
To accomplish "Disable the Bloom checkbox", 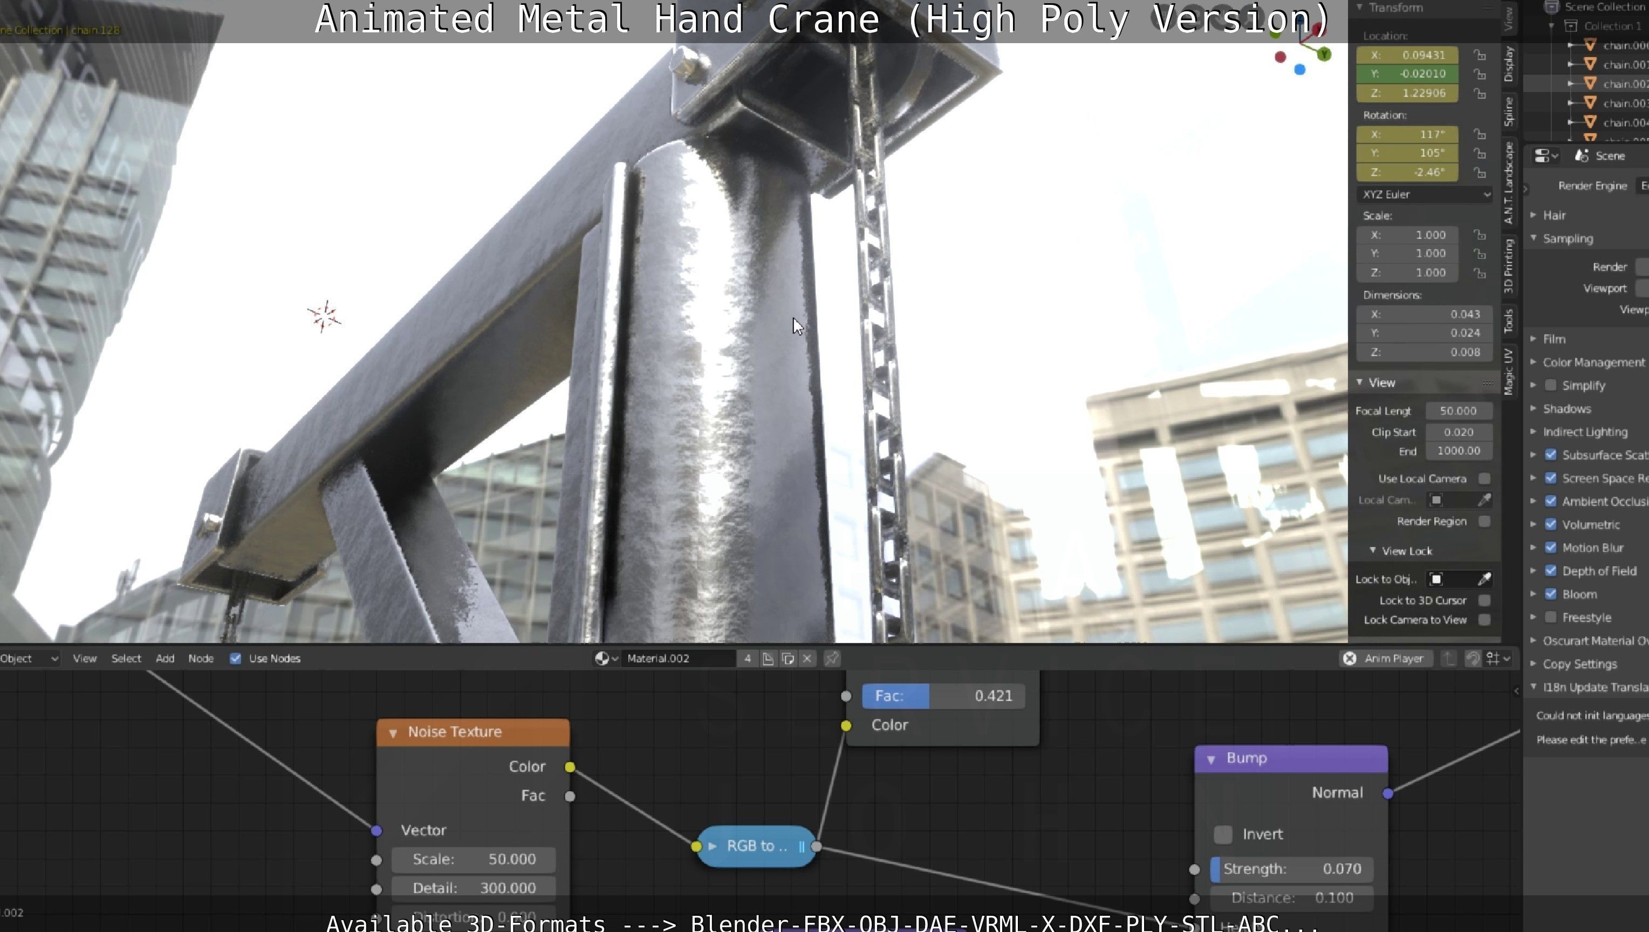I will (x=1550, y=594).
